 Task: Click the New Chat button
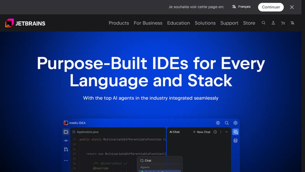click(x=202, y=132)
